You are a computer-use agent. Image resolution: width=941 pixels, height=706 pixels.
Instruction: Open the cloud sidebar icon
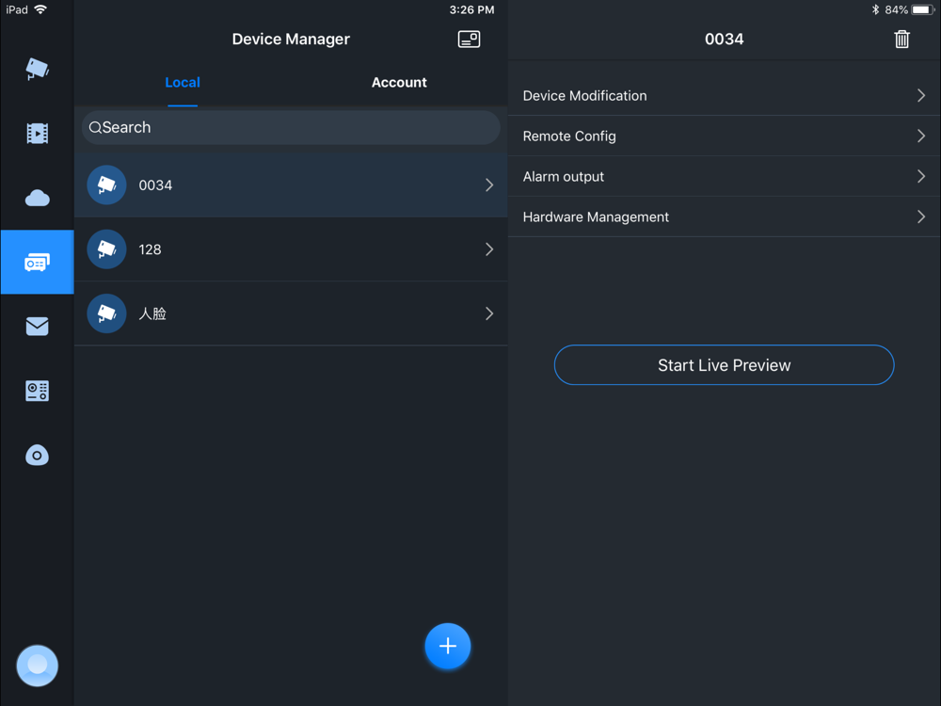coord(38,198)
